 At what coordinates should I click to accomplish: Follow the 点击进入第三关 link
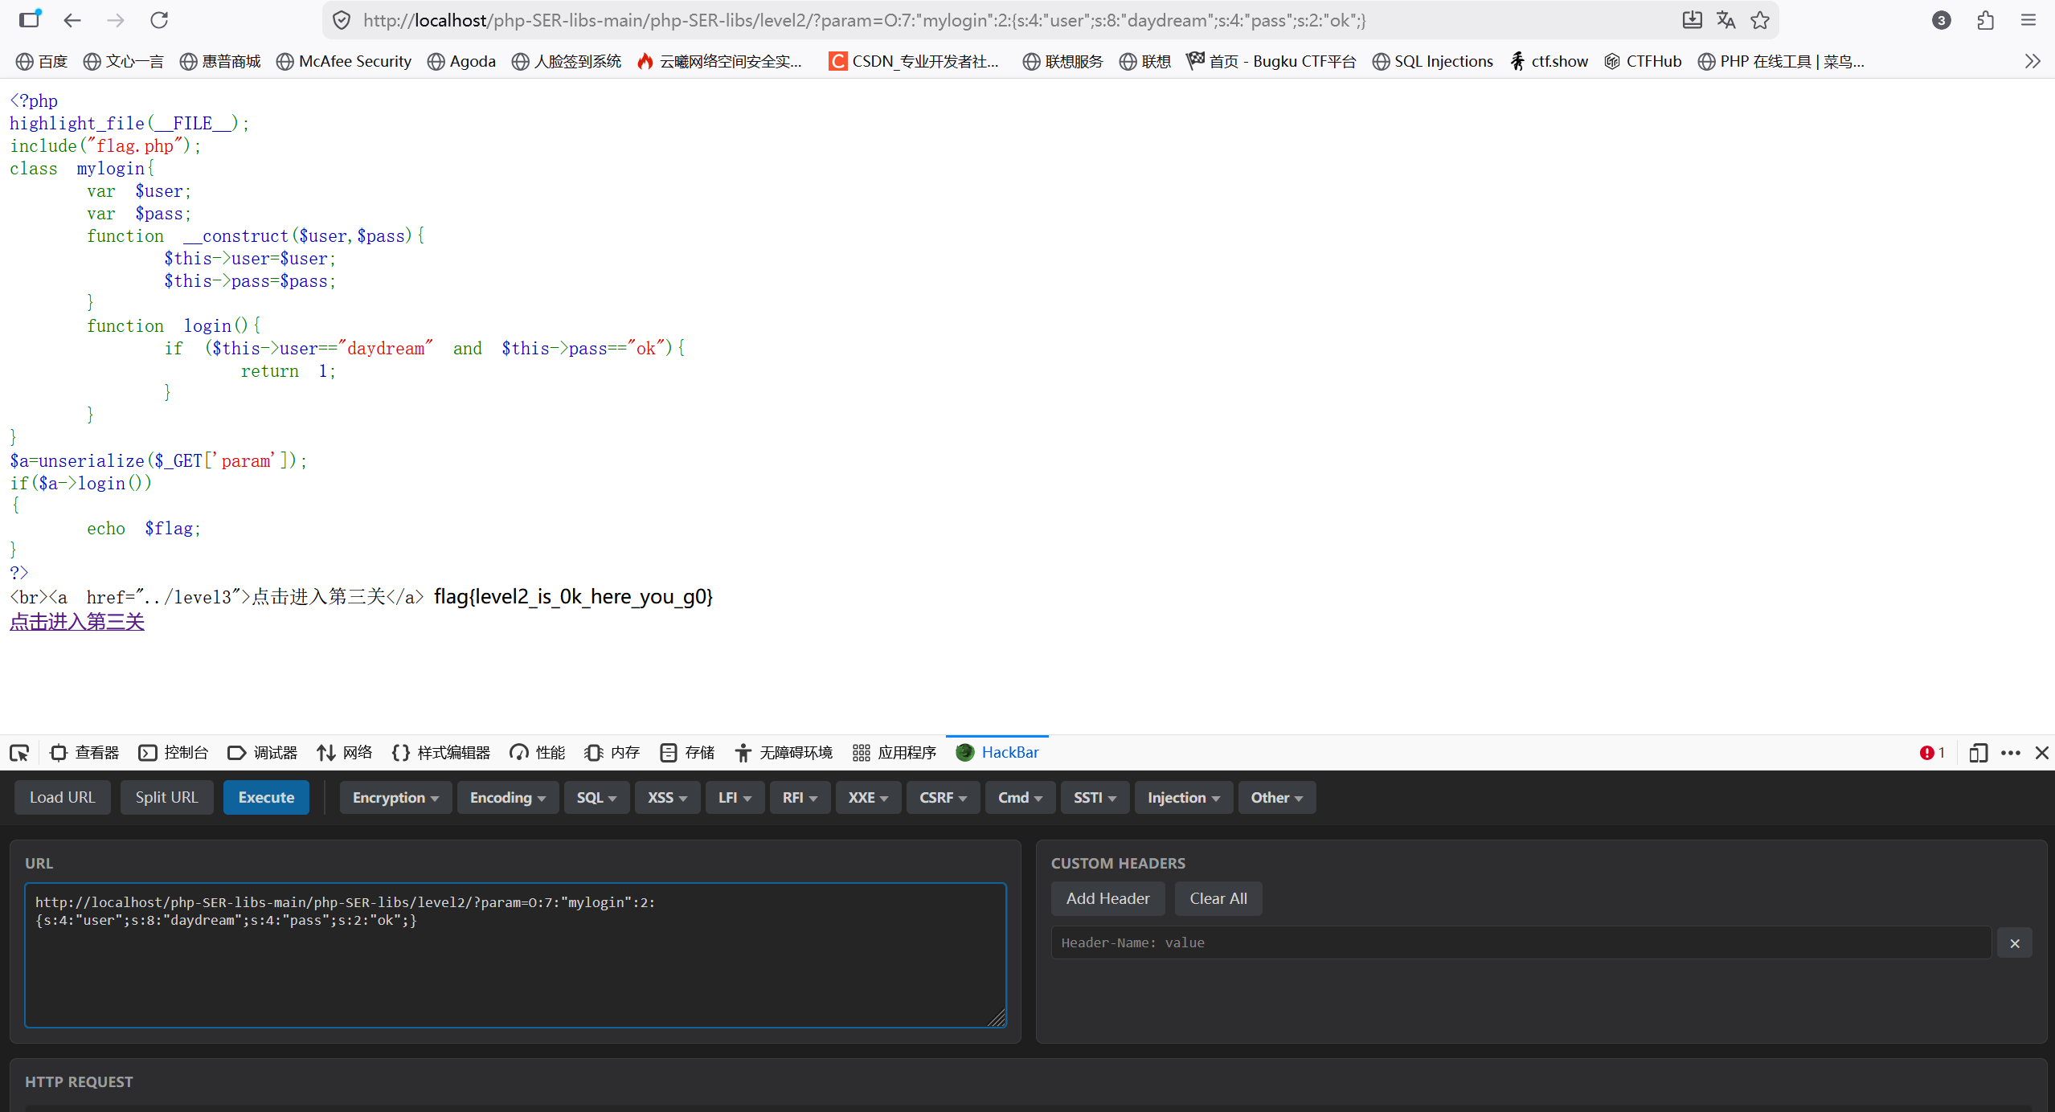click(x=77, y=622)
